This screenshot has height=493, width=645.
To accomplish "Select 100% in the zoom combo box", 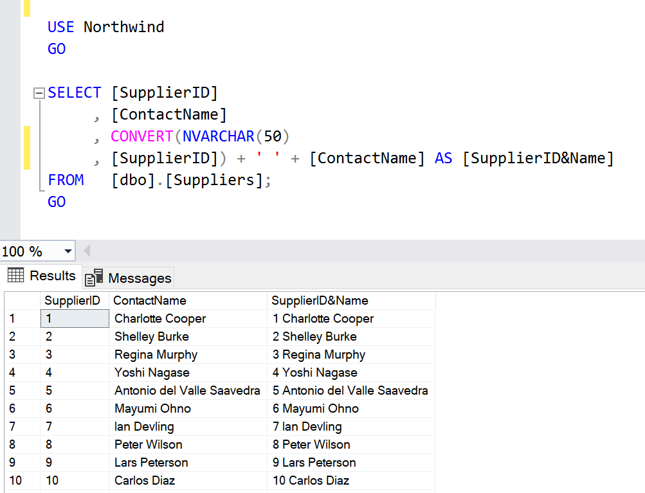I will click(26, 251).
